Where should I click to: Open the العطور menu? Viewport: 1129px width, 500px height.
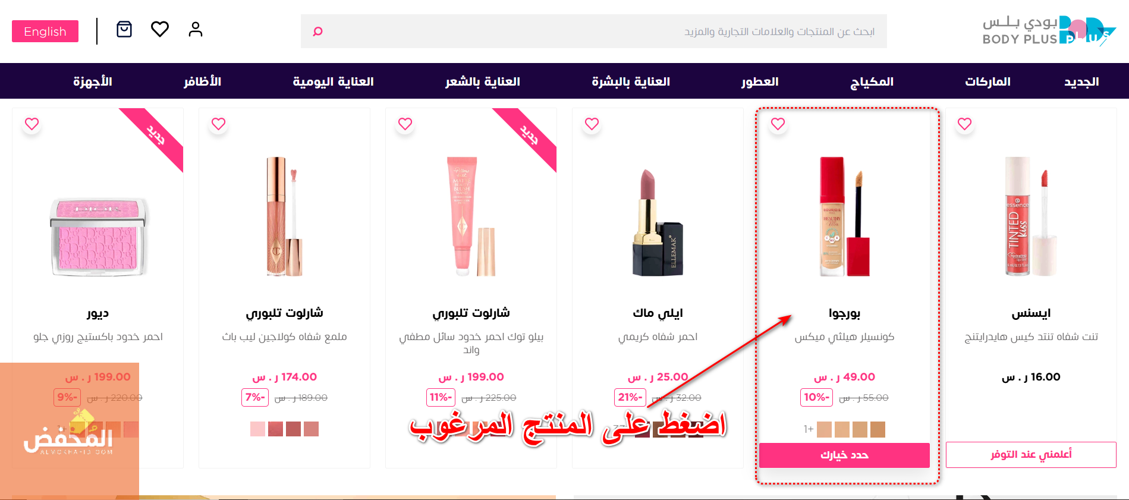pos(760,81)
